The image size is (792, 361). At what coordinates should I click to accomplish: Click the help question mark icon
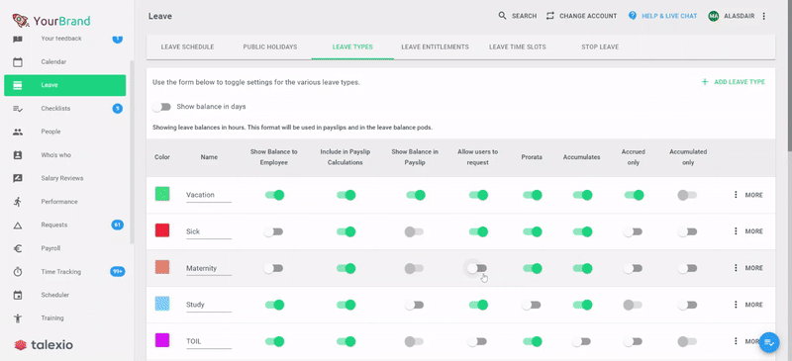click(633, 16)
